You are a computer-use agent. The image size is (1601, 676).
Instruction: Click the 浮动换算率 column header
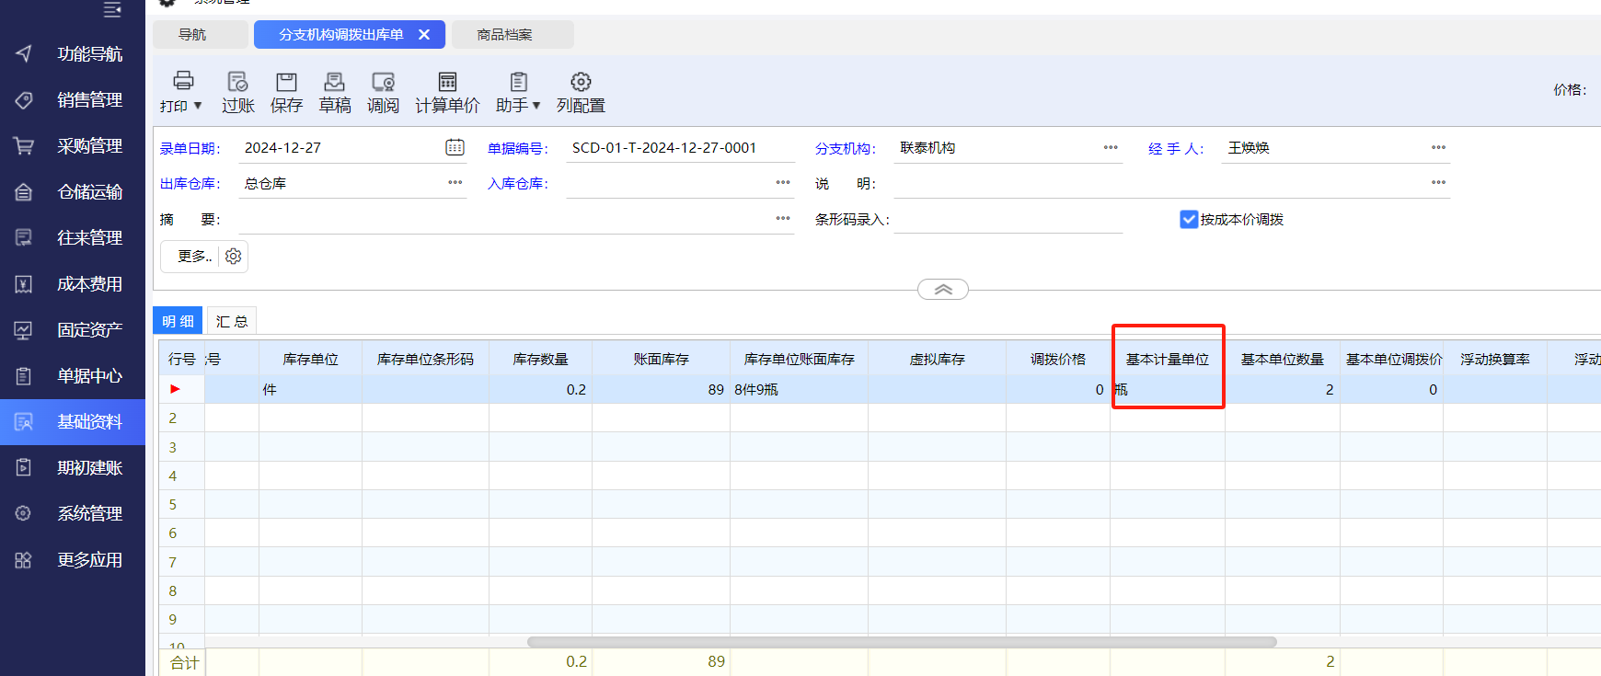[1495, 359]
